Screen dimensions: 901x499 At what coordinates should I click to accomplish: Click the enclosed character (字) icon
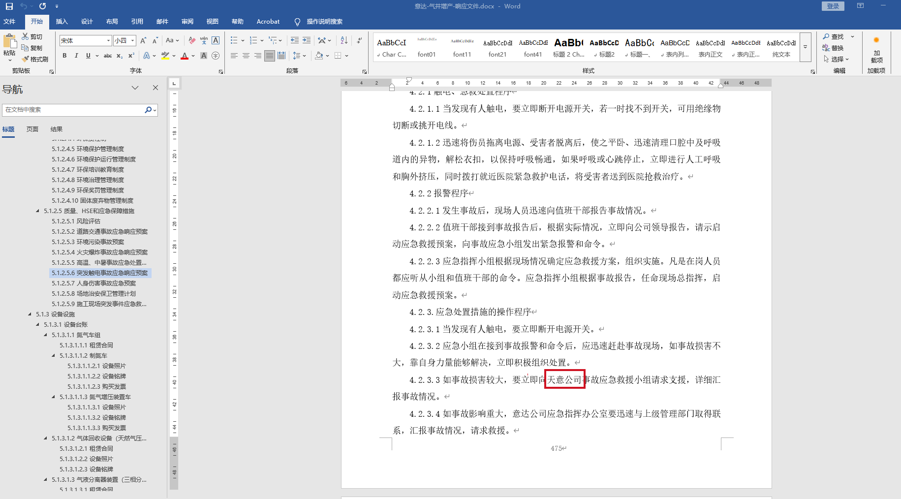[x=216, y=56]
